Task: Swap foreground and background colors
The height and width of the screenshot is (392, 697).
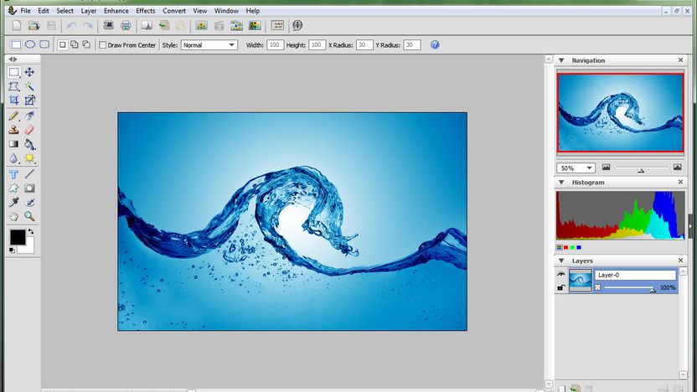Action: tap(31, 231)
